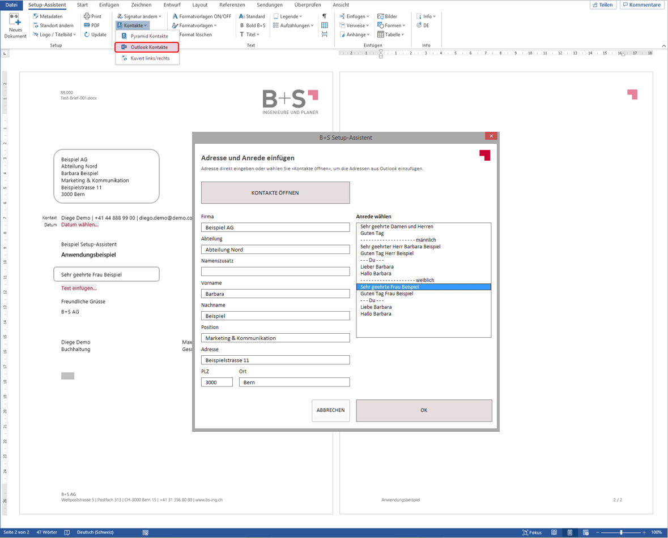
Task: Click the Teilen share button
Action: tap(602, 5)
